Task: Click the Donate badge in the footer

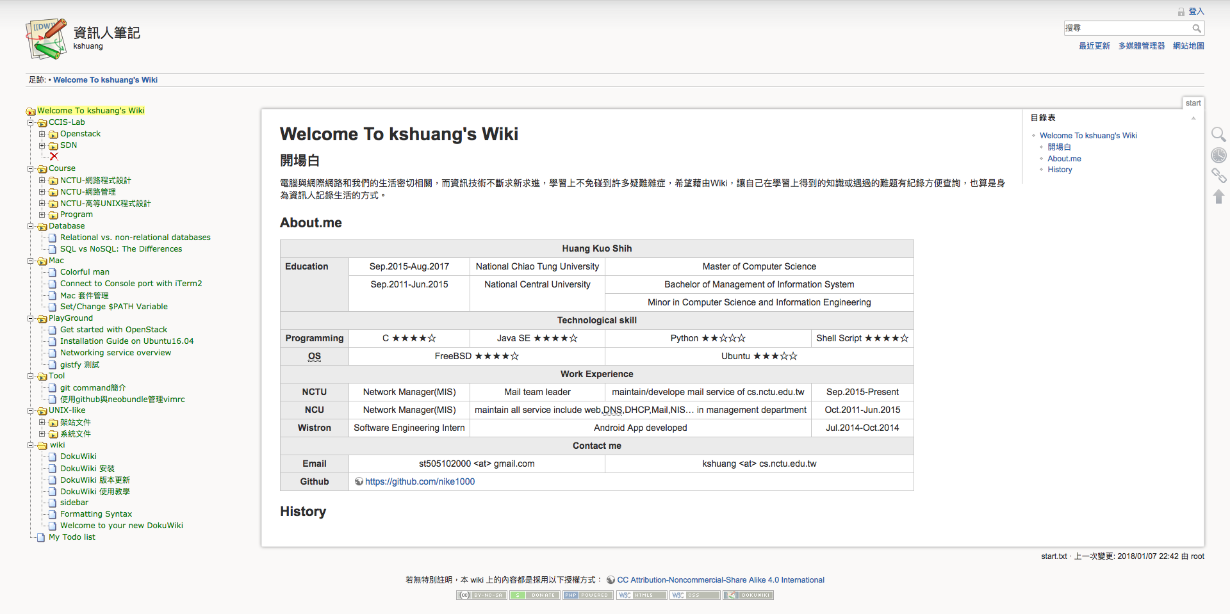Action: pyautogui.click(x=535, y=595)
